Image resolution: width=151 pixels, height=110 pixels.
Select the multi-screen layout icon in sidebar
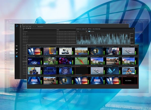[17, 53]
